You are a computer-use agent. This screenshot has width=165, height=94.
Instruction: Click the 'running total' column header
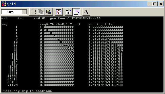coord(101,24)
